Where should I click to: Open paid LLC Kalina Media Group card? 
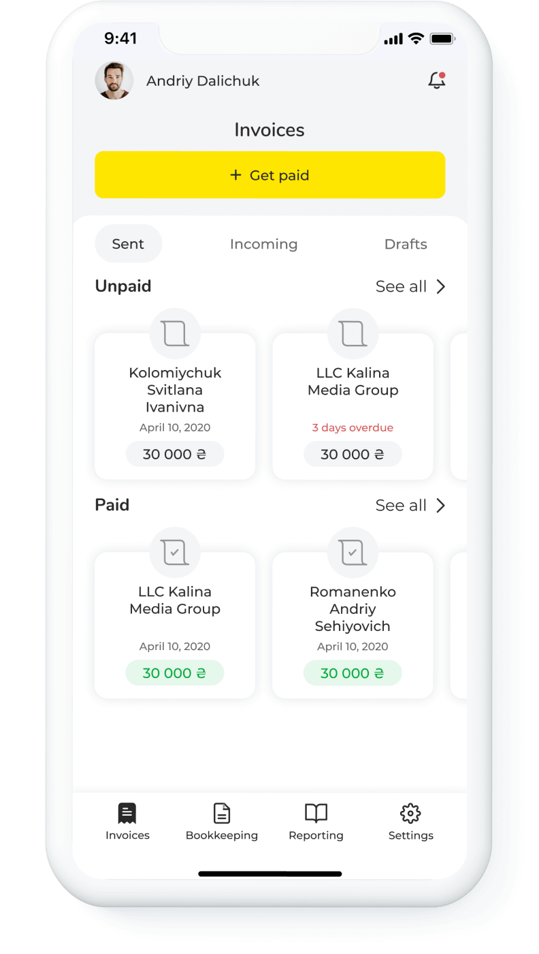175,625
